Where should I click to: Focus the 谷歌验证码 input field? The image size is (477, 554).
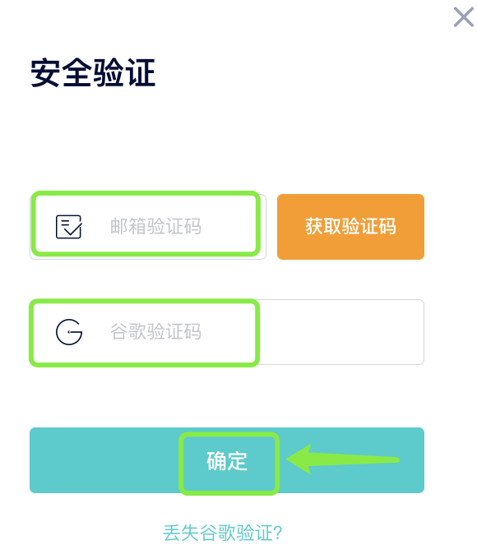coord(227,332)
